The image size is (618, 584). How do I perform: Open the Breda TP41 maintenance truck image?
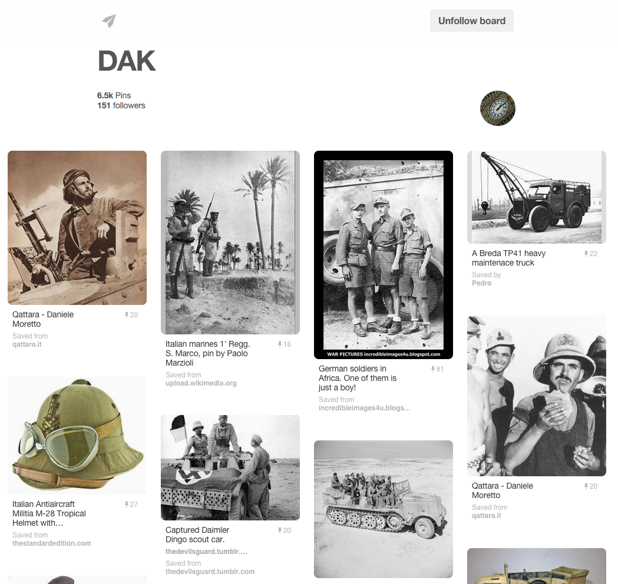click(537, 197)
